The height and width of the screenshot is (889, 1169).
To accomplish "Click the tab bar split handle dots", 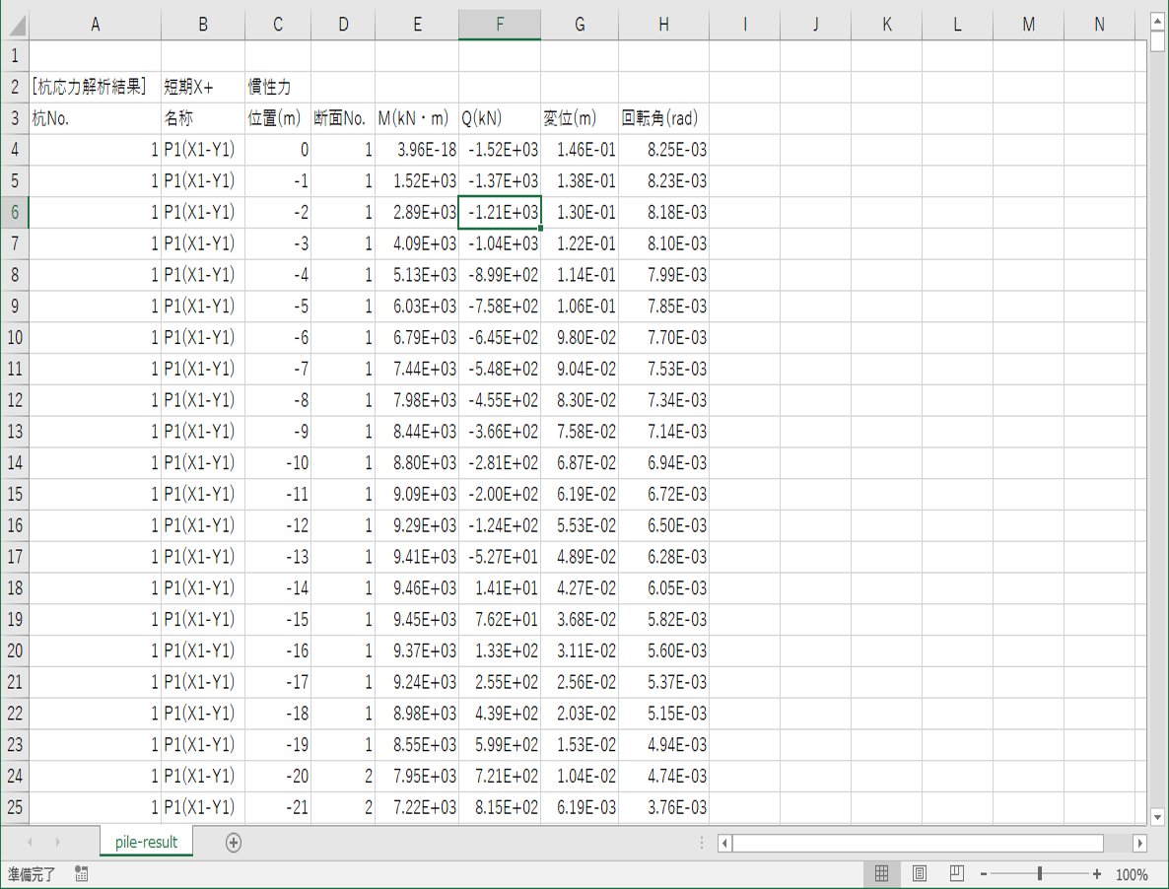I will pos(702,843).
